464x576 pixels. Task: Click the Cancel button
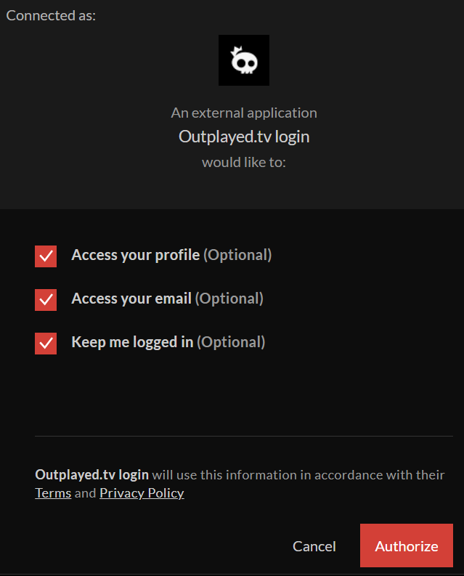314,546
